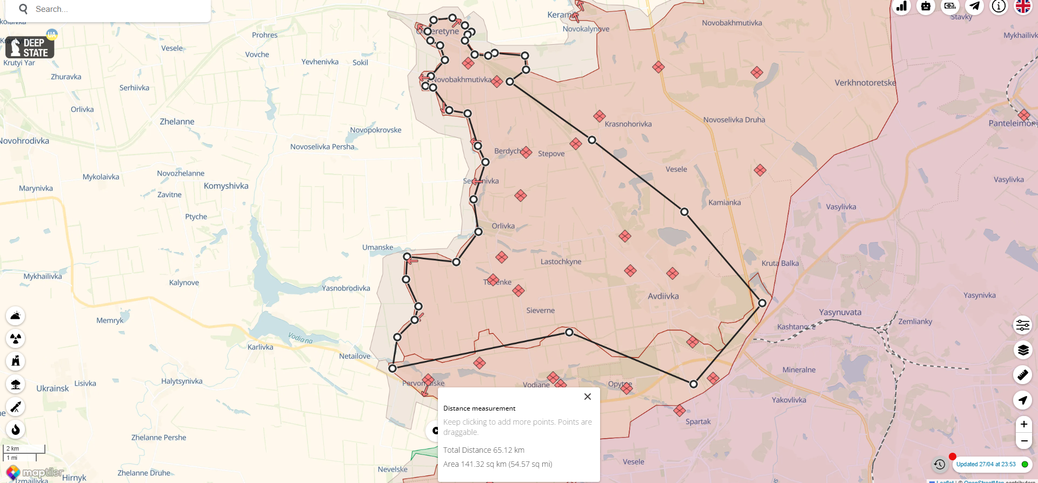Click the diamond marker on Pervomaiske label
This screenshot has height=483, width=1038.
click(x=428, y=380)
